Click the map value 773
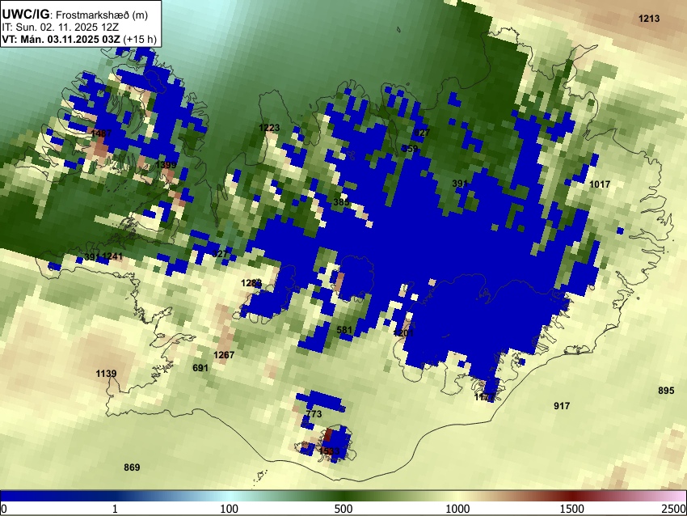 click(314, 414)
